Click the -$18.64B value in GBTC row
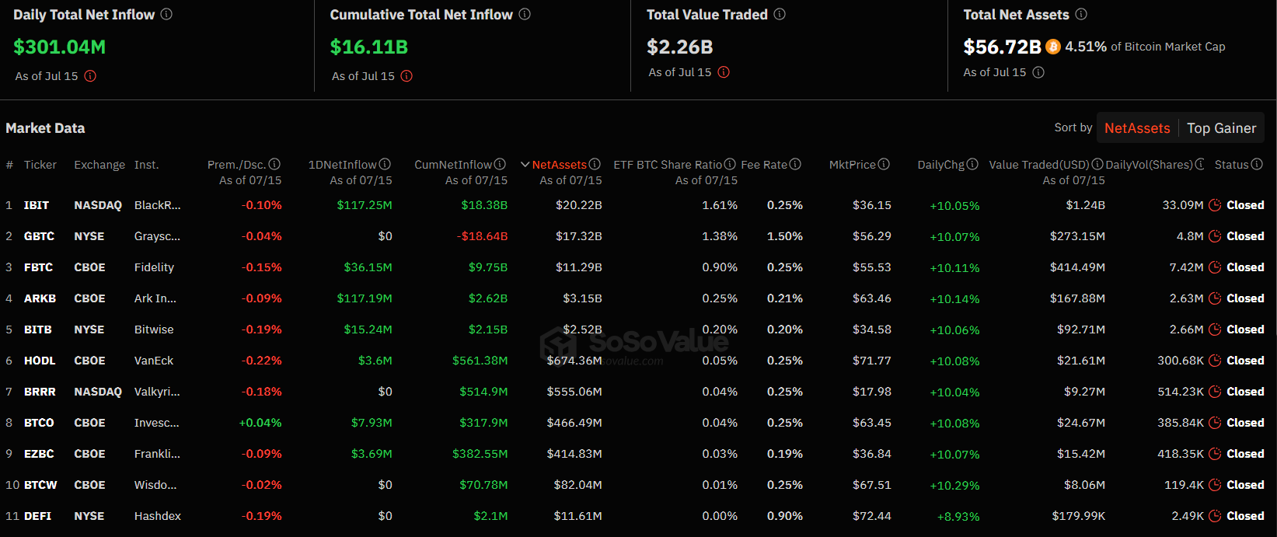 point(482,236)
